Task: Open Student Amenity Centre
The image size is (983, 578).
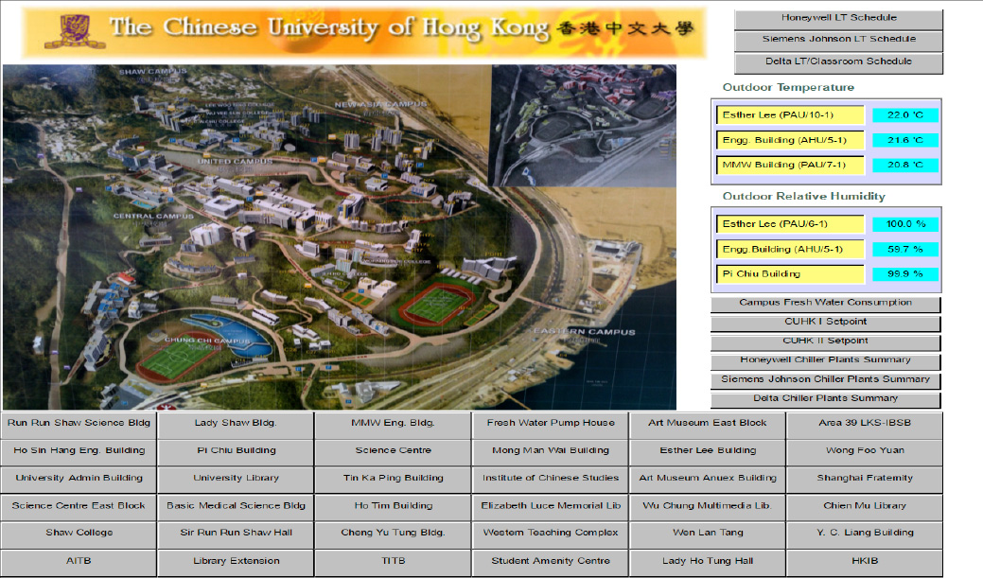Action: [551, 563]
